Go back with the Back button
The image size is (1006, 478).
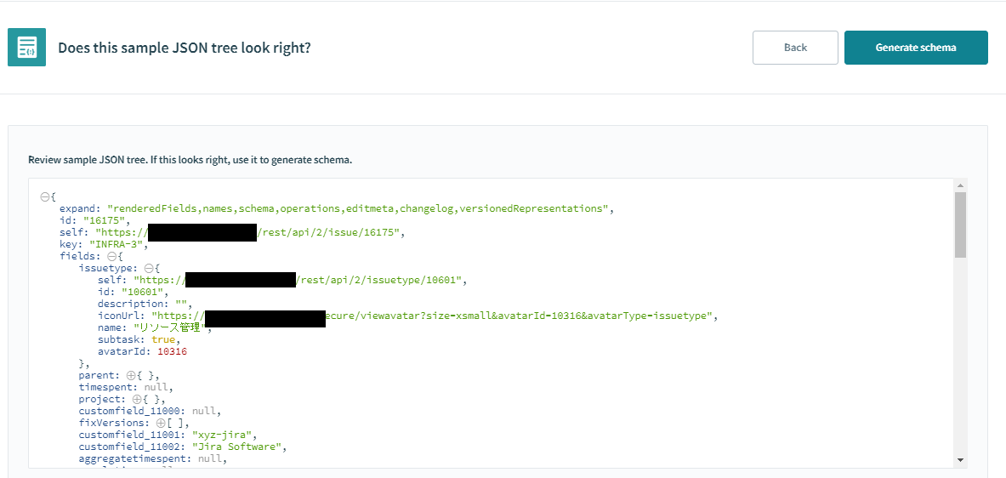click(795, 48)
